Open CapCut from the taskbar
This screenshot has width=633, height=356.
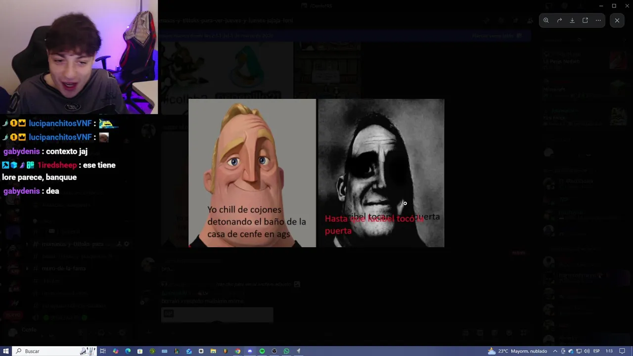point(201,351)
